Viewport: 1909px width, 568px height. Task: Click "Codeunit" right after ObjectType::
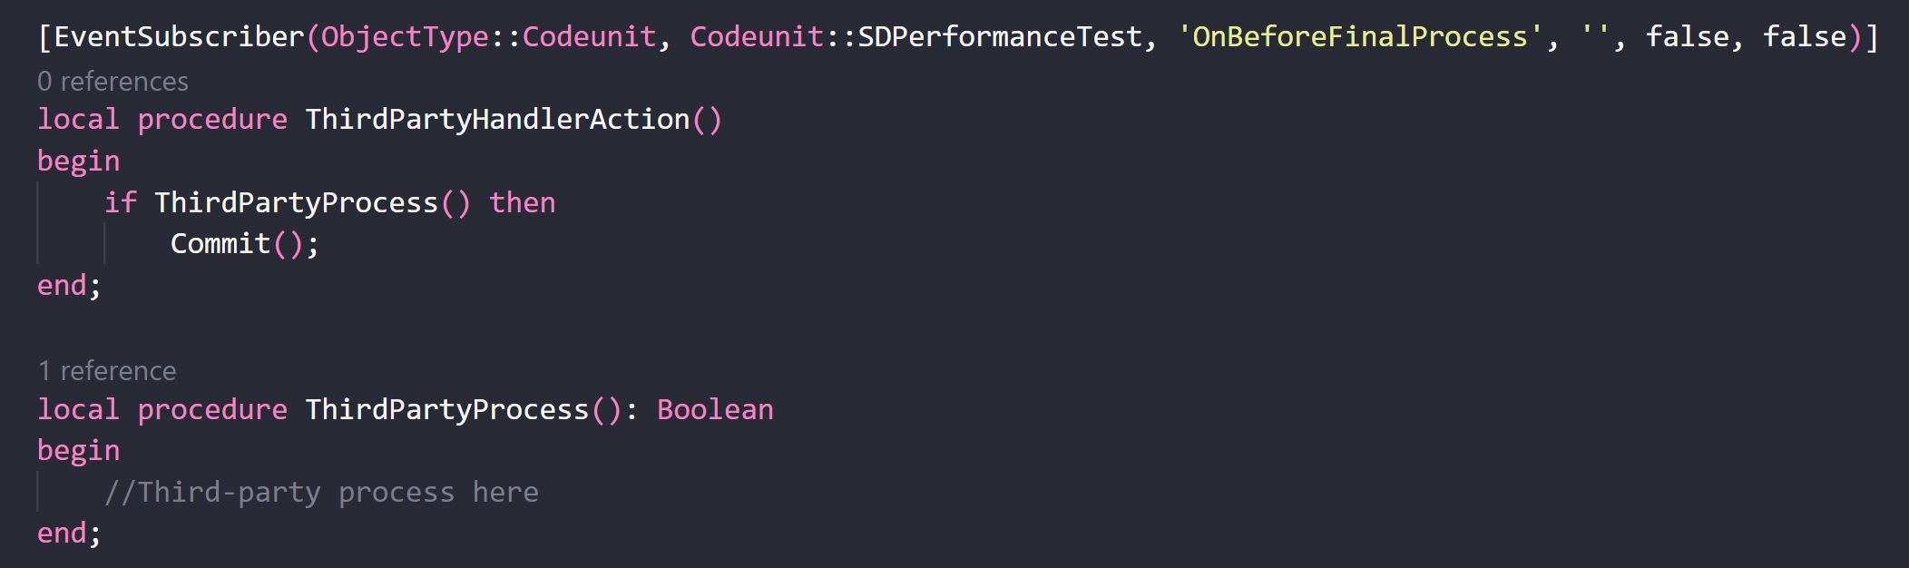click(589, 37)
